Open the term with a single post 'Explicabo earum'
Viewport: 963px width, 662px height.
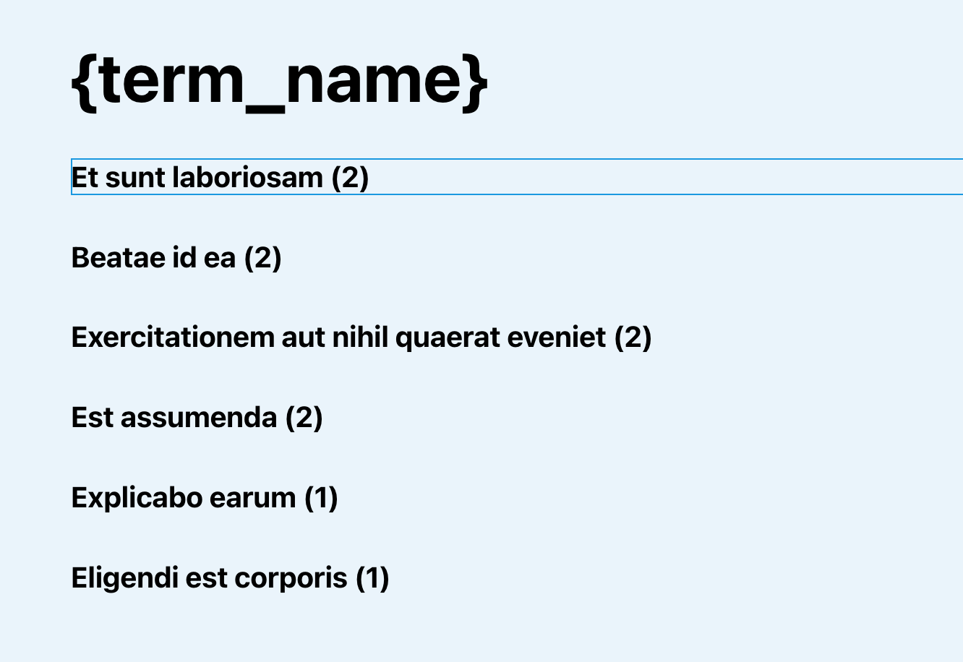[205, 497]
